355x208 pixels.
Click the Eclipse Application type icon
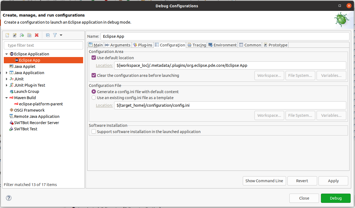coord(11,54)
